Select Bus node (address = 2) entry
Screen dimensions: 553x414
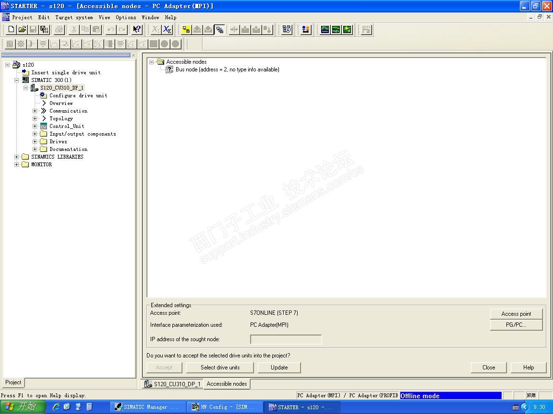(x=227, y=69)
